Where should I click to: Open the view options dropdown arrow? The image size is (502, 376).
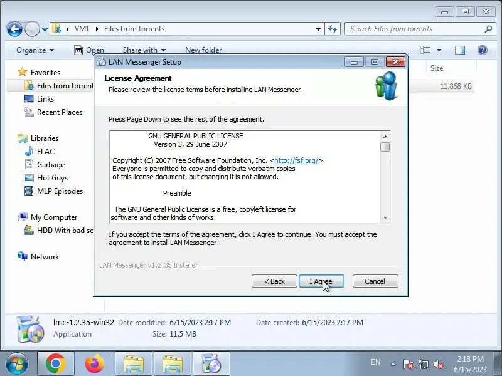coord(439,50)
